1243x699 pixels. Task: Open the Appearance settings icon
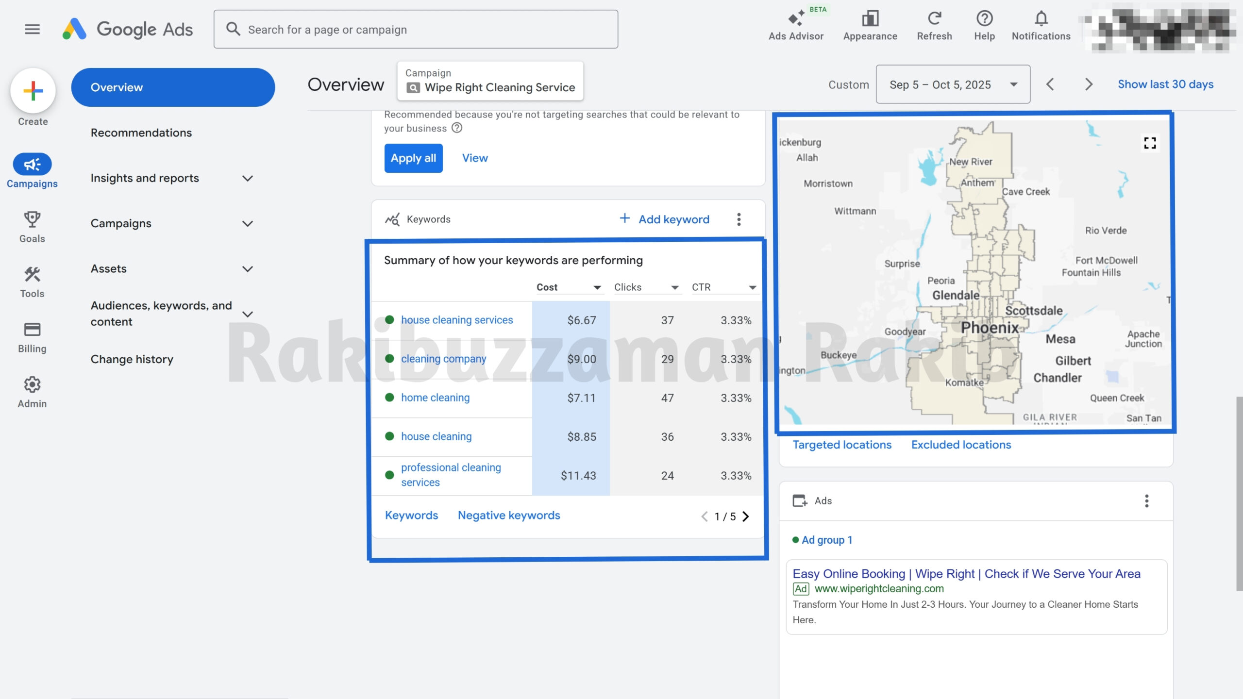pyautogui.click(x=870, y=19)
